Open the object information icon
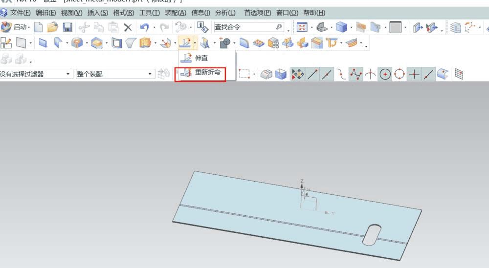Screen dimensions: 489x268 point(203,27)
